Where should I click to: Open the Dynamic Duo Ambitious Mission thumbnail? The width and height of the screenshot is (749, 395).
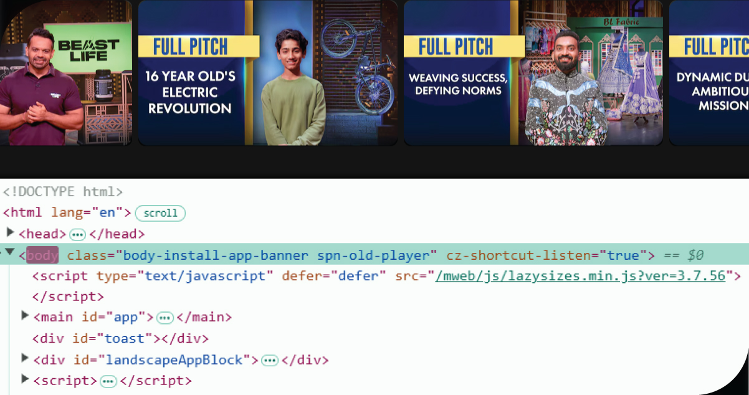coord(709,72)
